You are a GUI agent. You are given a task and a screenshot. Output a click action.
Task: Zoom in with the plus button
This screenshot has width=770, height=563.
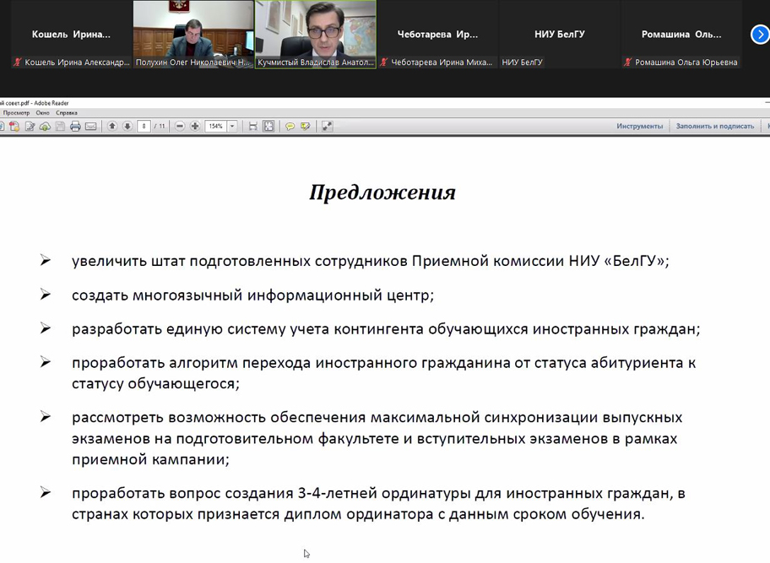(195, 127)
